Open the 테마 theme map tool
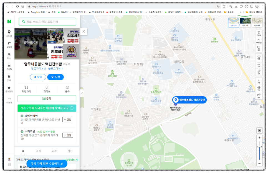The height and width of the screenshot is (173, 268). 259,48
